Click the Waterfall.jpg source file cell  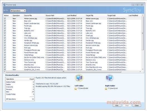click(x=29, y=55)
